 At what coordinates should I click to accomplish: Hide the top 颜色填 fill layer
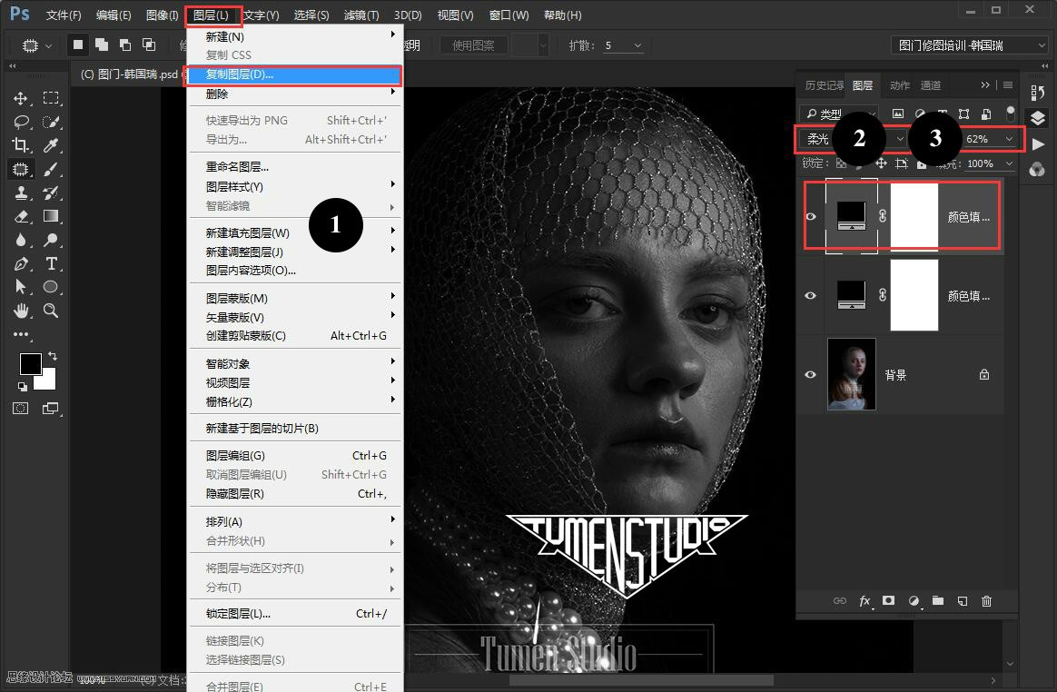point(810,216)
